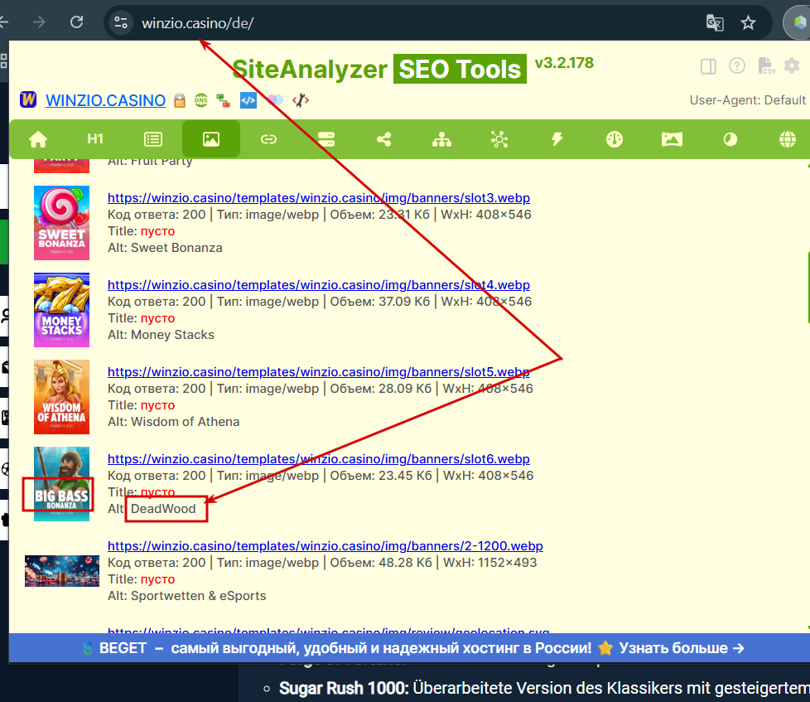Click the Wisdom of Athena thumbnail

[61, 396]
